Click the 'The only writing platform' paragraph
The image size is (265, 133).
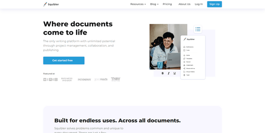click(x=79, y=46)
